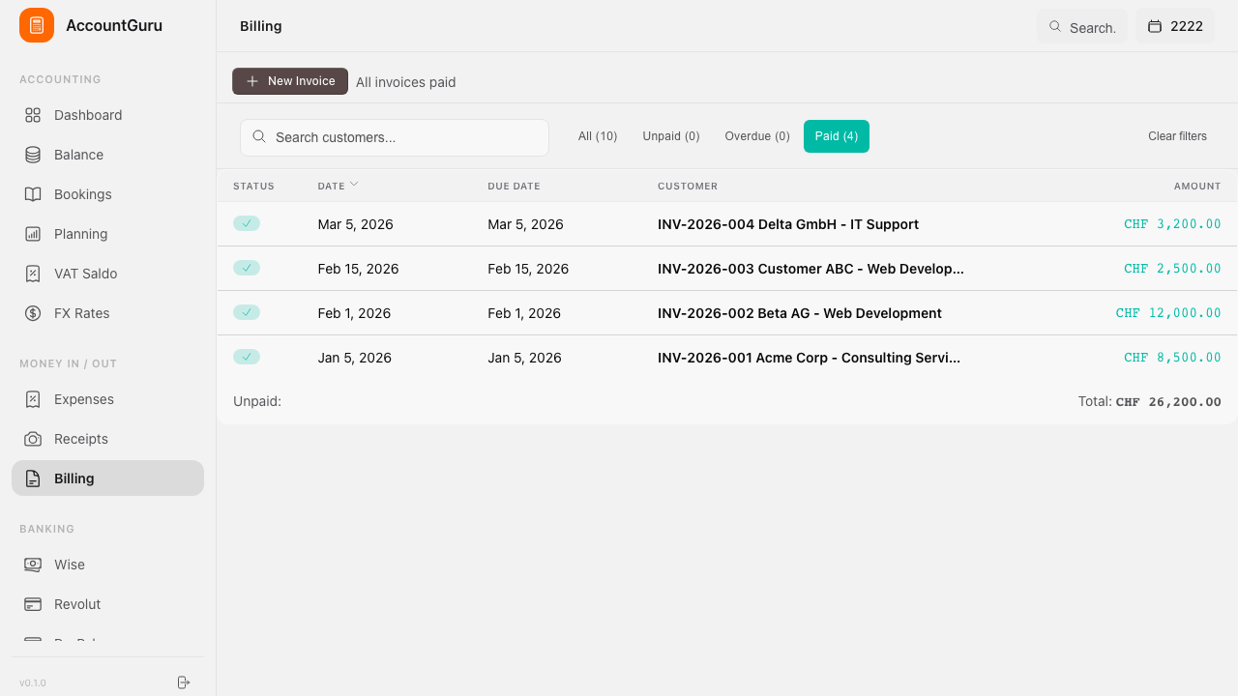Open invoice INV-2026-003 Customer ABC
Screen dimensions: 1238x696
(x=811, y=269)
